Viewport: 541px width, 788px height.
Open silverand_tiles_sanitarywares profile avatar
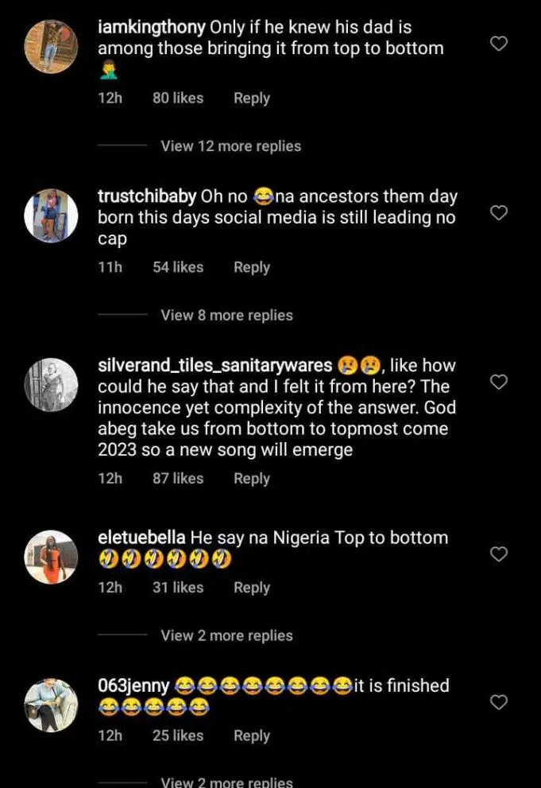pyautogui.click(x=51, y=385)
